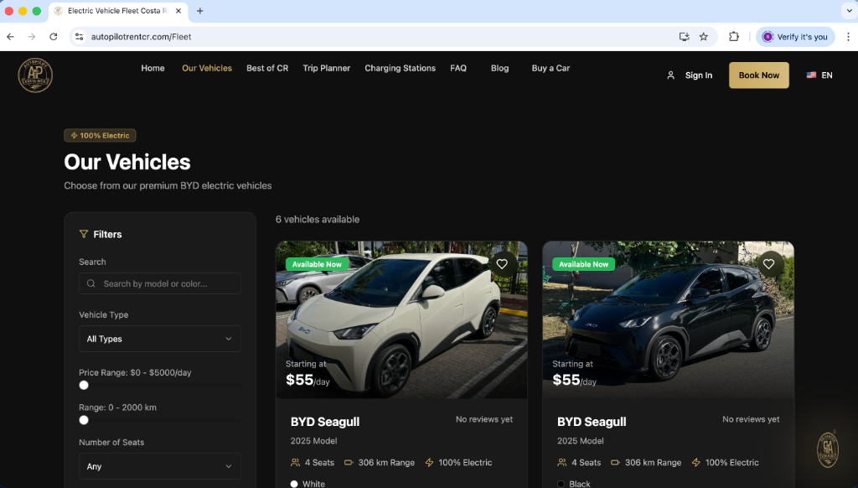Open the Vehicle Type dropdown
The image size is (858, 488).
(160, 339)
